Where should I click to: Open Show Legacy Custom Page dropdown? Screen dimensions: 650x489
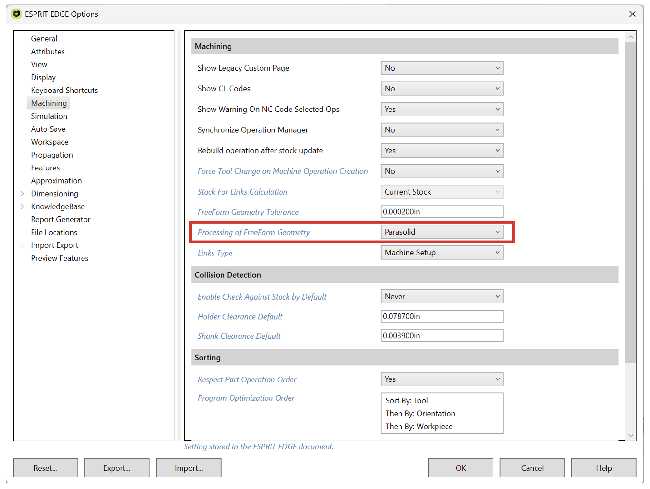[442, 68]
